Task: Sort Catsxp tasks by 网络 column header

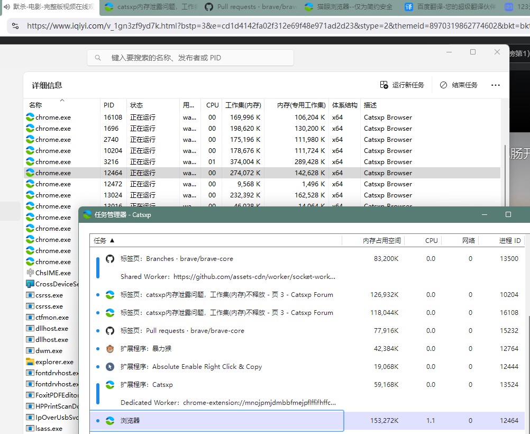Action: 460,240
